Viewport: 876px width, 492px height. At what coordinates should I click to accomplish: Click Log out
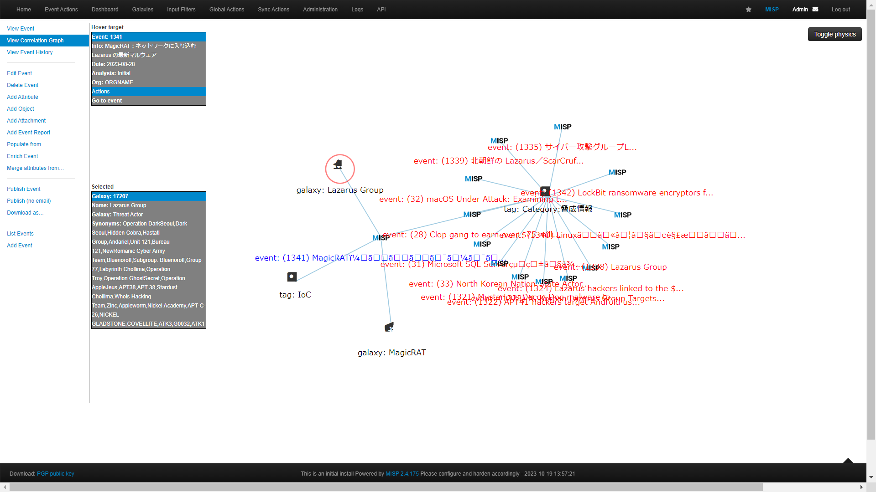pos(841,10)
